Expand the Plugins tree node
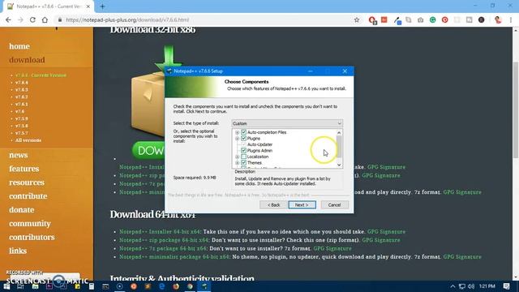The width and height of the screenshot is (519, 292). [x=237, y=139]
